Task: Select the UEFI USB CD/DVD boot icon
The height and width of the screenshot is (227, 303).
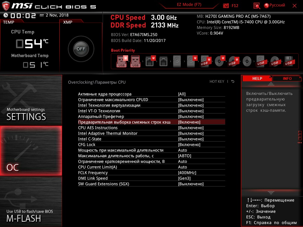Action: click(233, 61)
